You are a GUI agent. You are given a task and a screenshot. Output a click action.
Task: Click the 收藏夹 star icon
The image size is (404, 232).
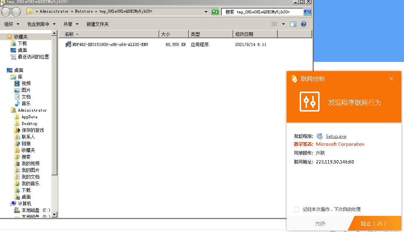click(10, 37)
